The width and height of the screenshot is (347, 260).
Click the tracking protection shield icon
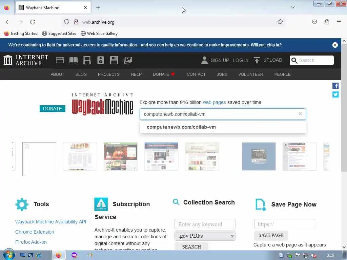pyautogui.click(x=67, y=22)
